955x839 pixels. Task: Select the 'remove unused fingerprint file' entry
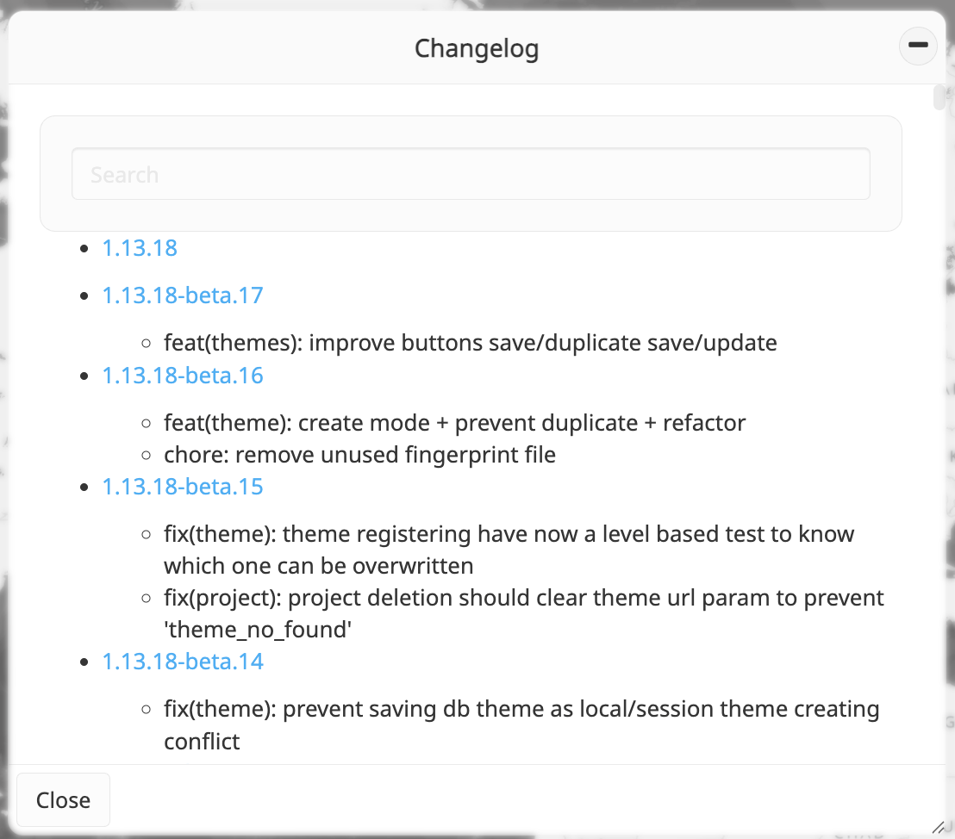pos(360,455)
